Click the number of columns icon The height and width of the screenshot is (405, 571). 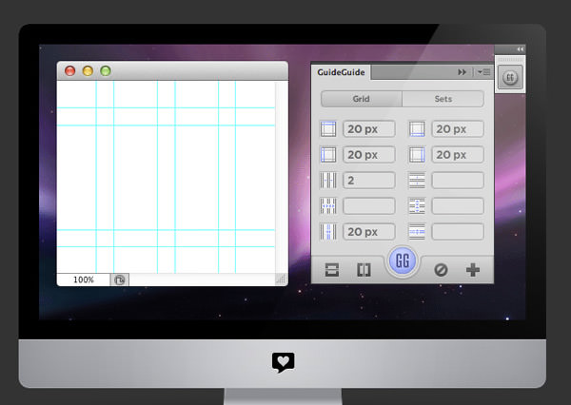pyautogui.click(x=329, y=180)
